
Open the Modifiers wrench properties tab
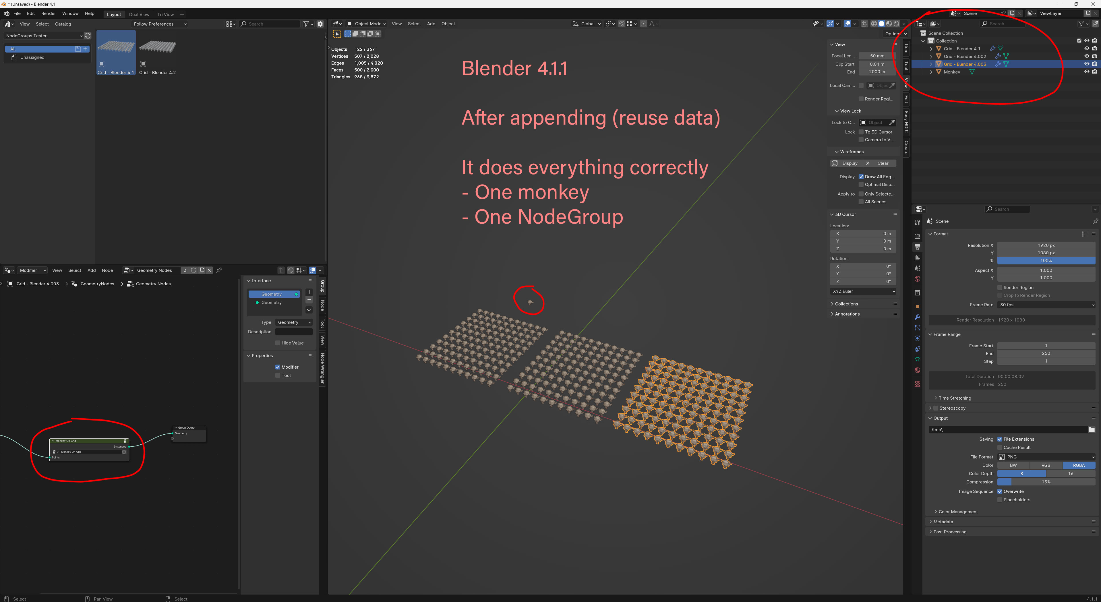tap(917, 317)
